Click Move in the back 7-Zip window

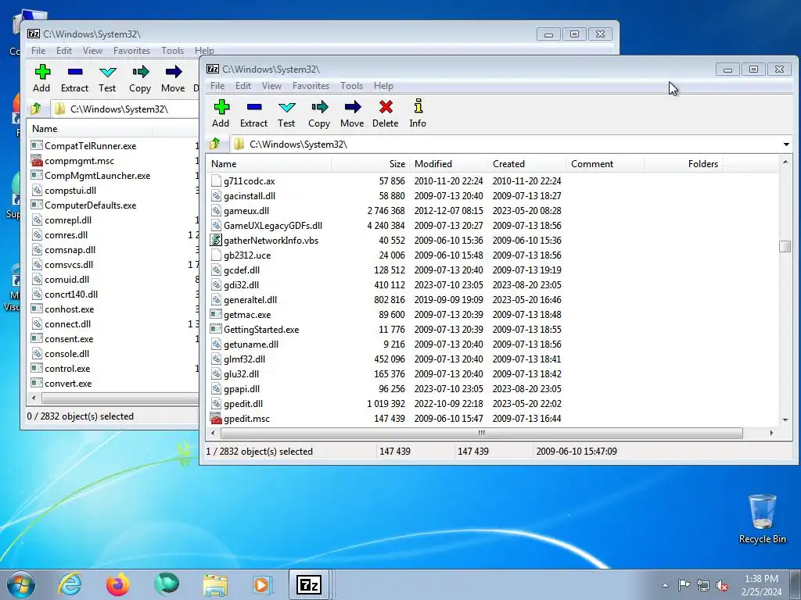pyautogui.click(x=173, y=78)
